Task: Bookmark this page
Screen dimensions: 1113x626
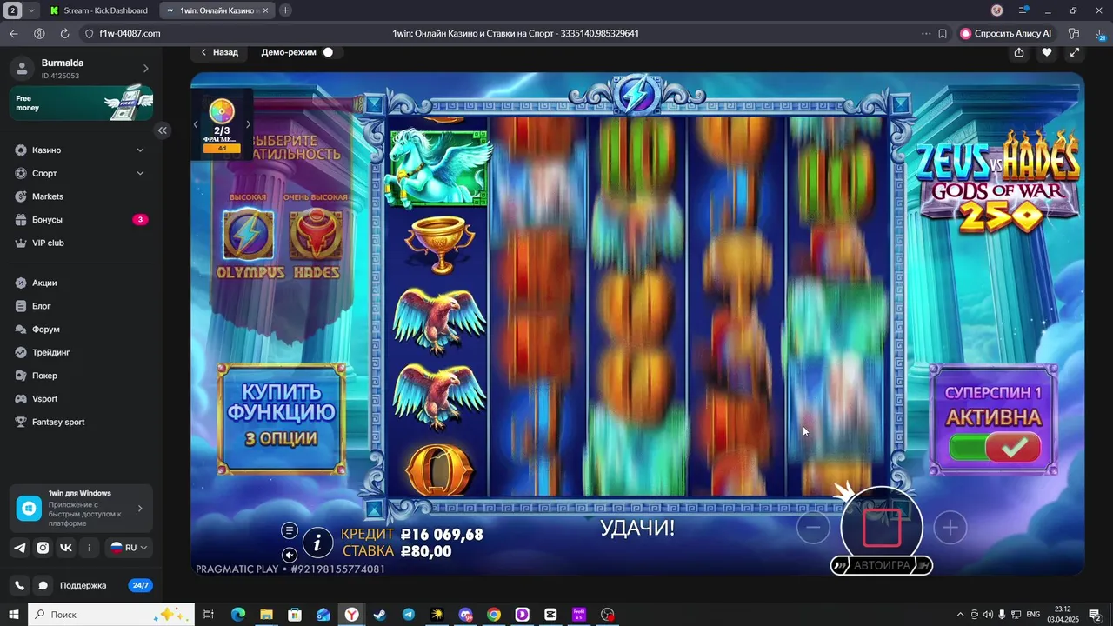Action: click(943, 33)
